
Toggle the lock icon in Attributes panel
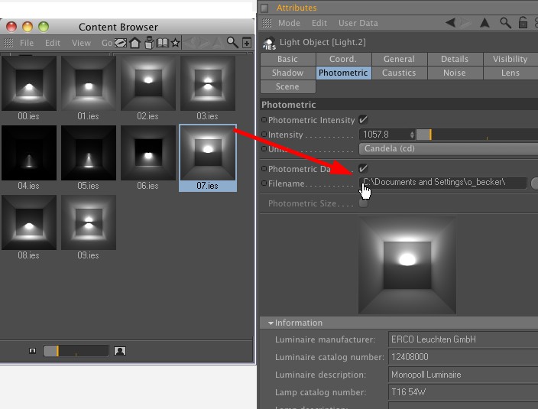(x=523, y=23)
